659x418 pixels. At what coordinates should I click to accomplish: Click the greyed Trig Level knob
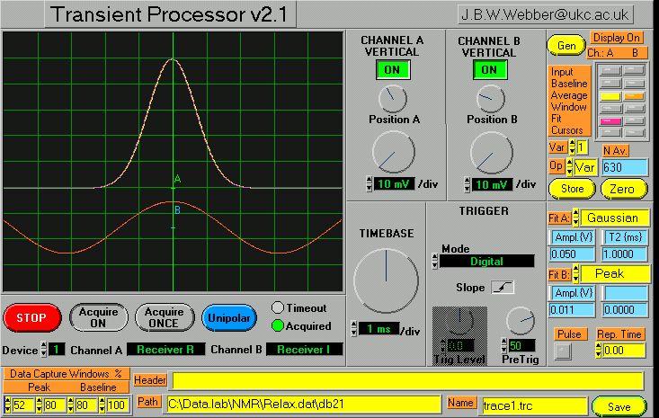459,322
